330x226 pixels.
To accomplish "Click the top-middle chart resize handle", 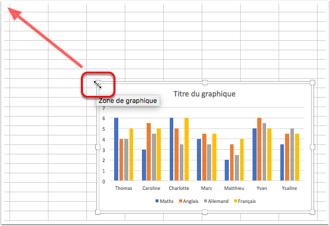I will click(x=205, y=82).
